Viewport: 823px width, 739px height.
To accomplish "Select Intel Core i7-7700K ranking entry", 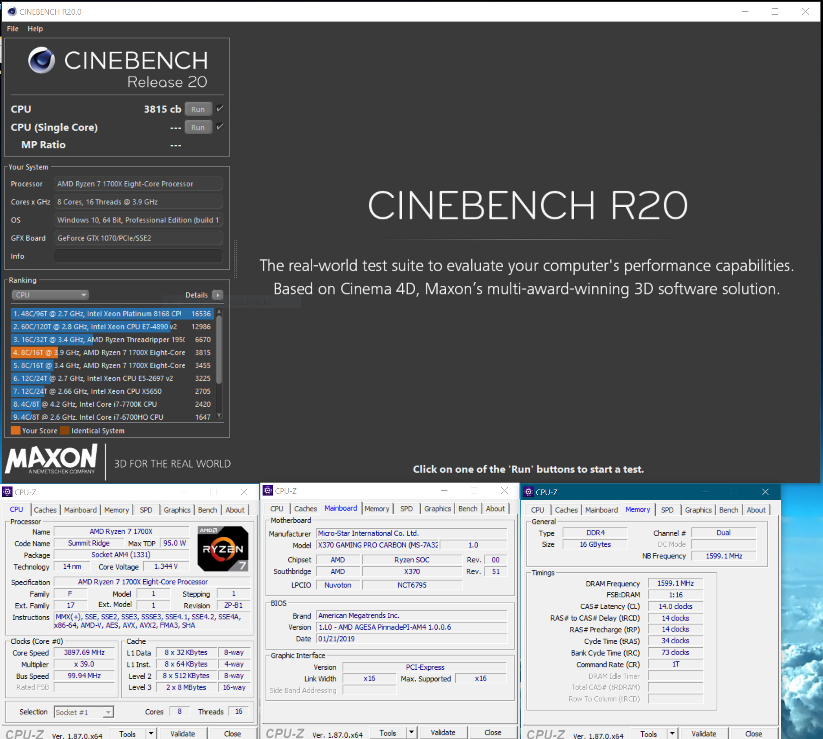I will [112, 404].
